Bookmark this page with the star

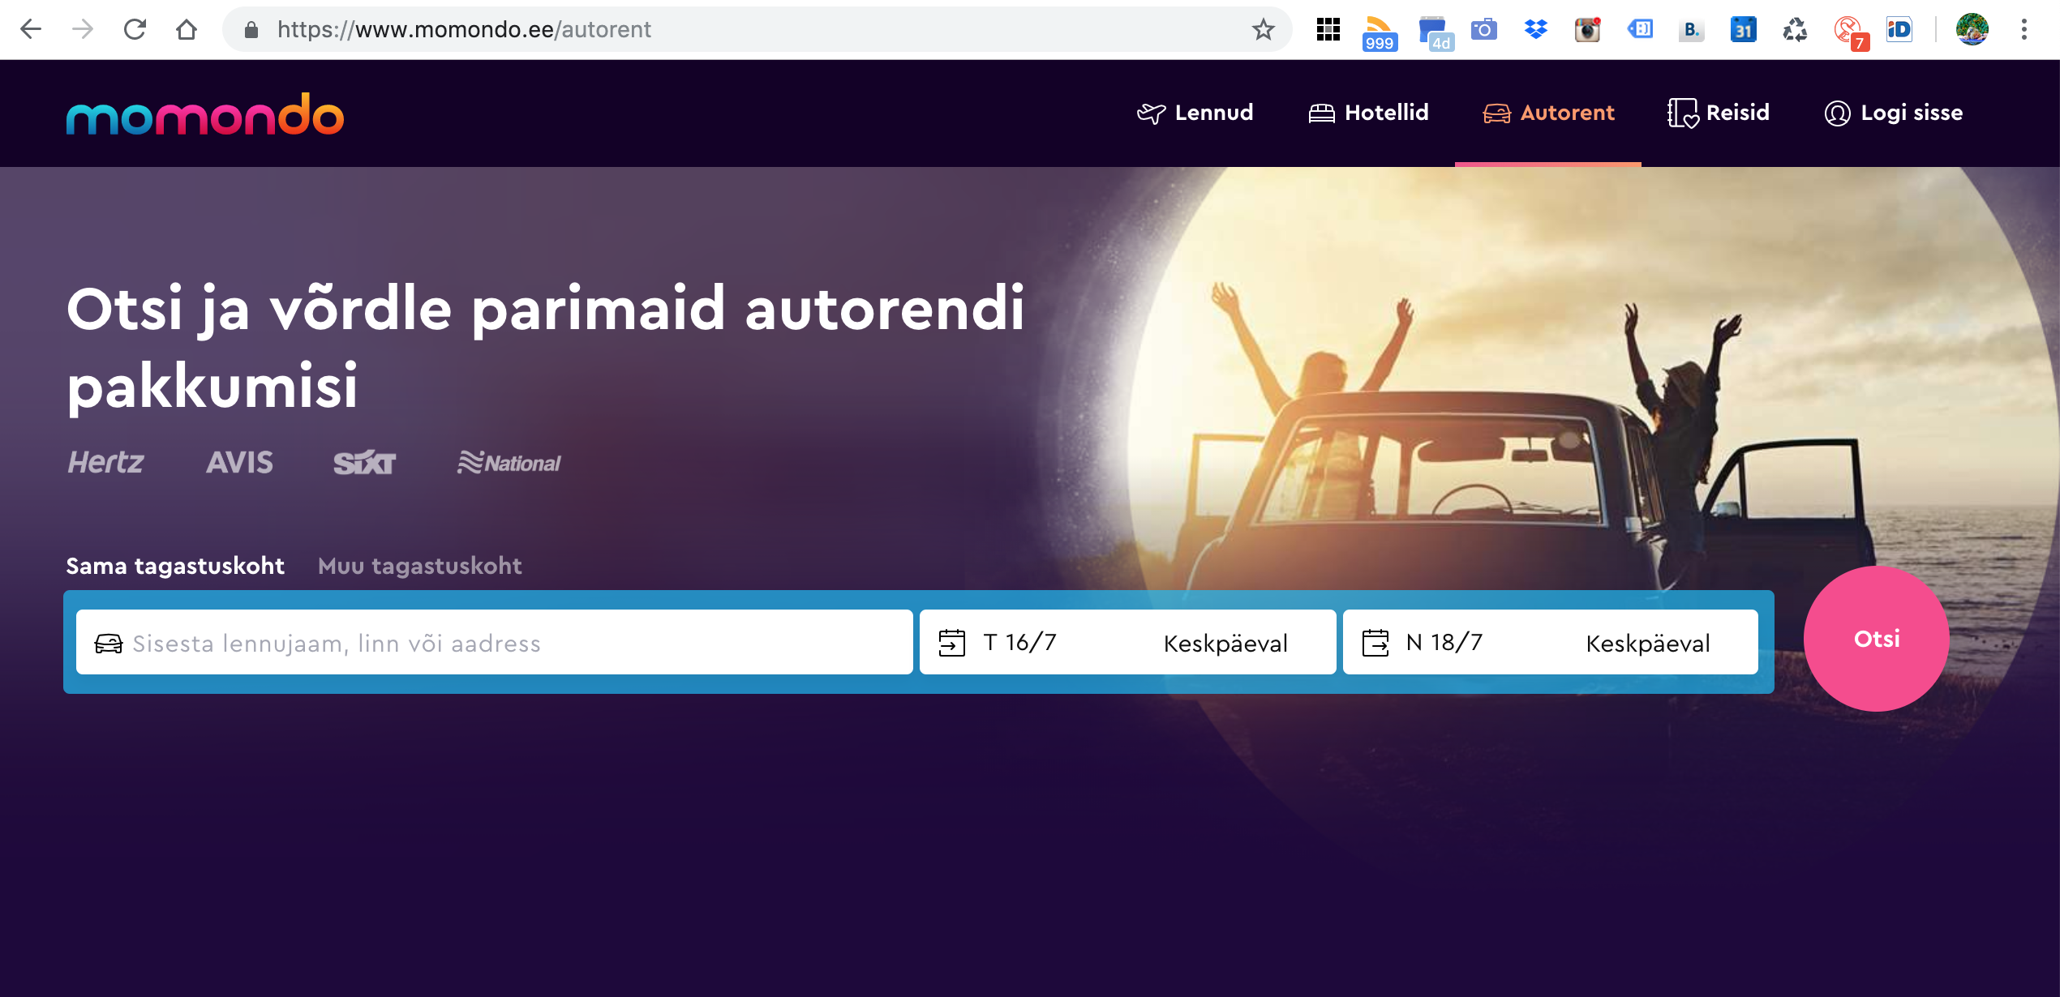[1263, 30]
